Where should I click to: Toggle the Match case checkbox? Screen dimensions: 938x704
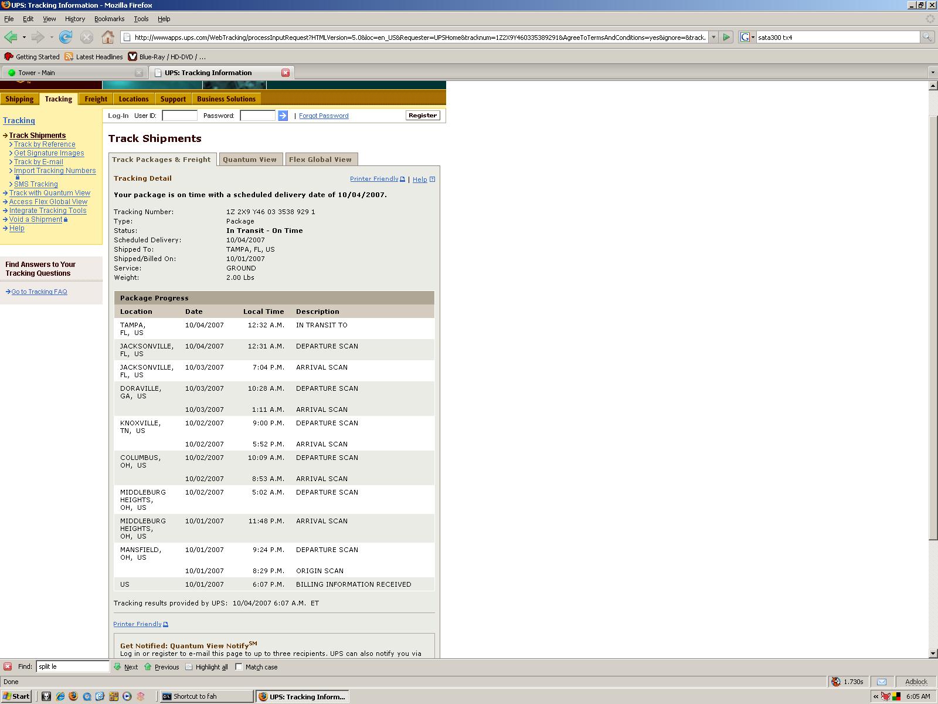[239, 667]
